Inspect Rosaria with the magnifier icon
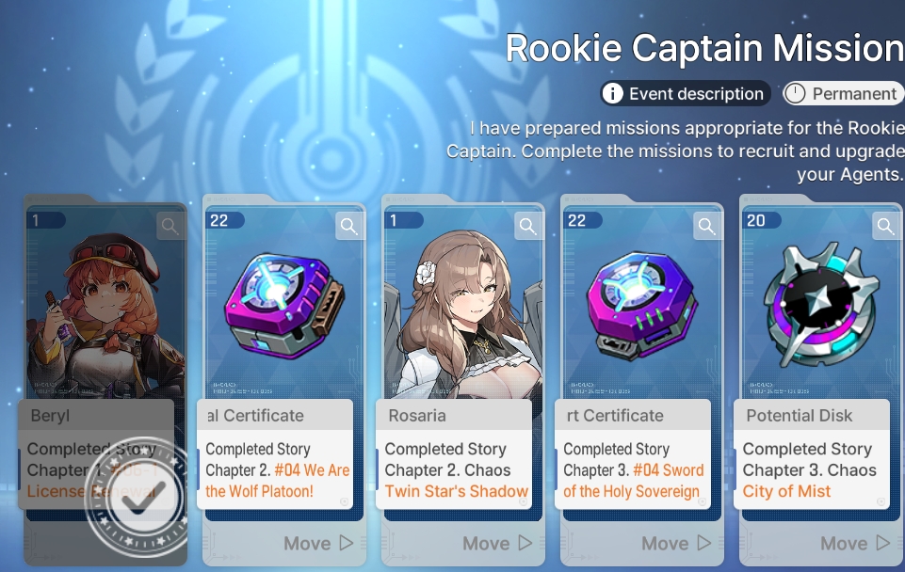This screenshot has width=905, height=572. (x=528, y=226)
